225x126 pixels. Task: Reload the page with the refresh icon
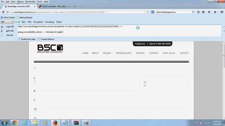point(148,12)
